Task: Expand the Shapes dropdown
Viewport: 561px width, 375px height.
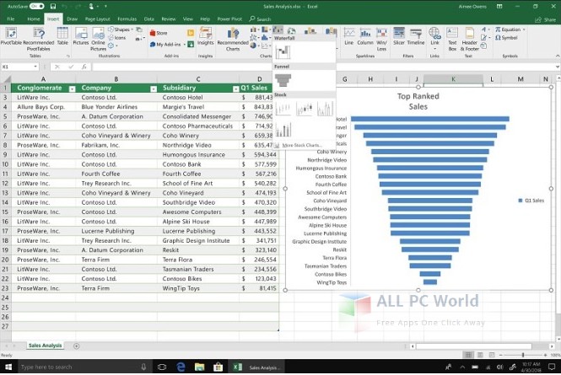Action: tap(132, 29)
